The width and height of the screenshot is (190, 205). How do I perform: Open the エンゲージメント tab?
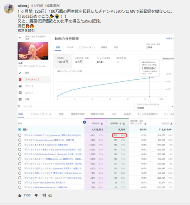(x=87, y=47)
